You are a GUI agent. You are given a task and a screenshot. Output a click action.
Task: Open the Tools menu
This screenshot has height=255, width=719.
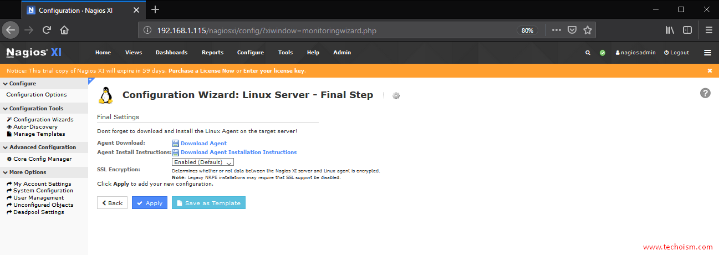pos(285,53)
